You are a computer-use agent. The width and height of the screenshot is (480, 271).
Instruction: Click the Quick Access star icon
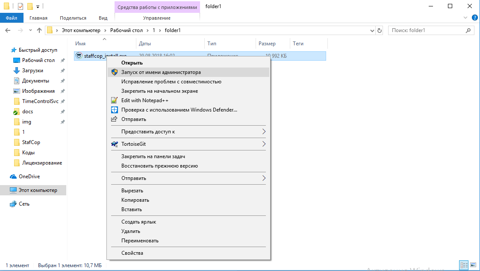[14, 50]
